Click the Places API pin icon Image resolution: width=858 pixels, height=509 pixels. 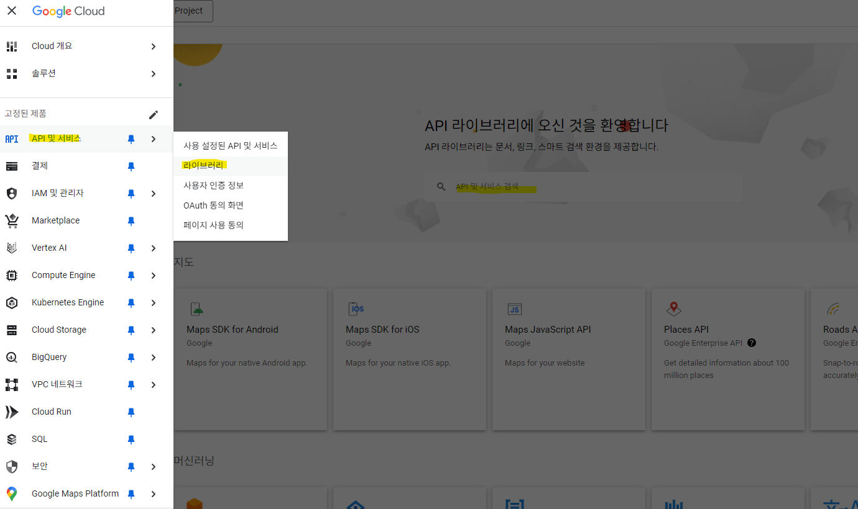click(x=673, y=309)
